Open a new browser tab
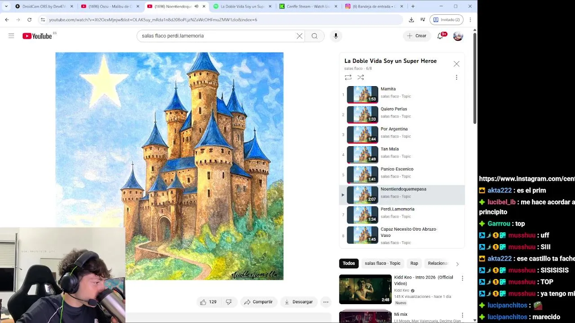Viewport: 575px width, 323px height. pos(413,6)
